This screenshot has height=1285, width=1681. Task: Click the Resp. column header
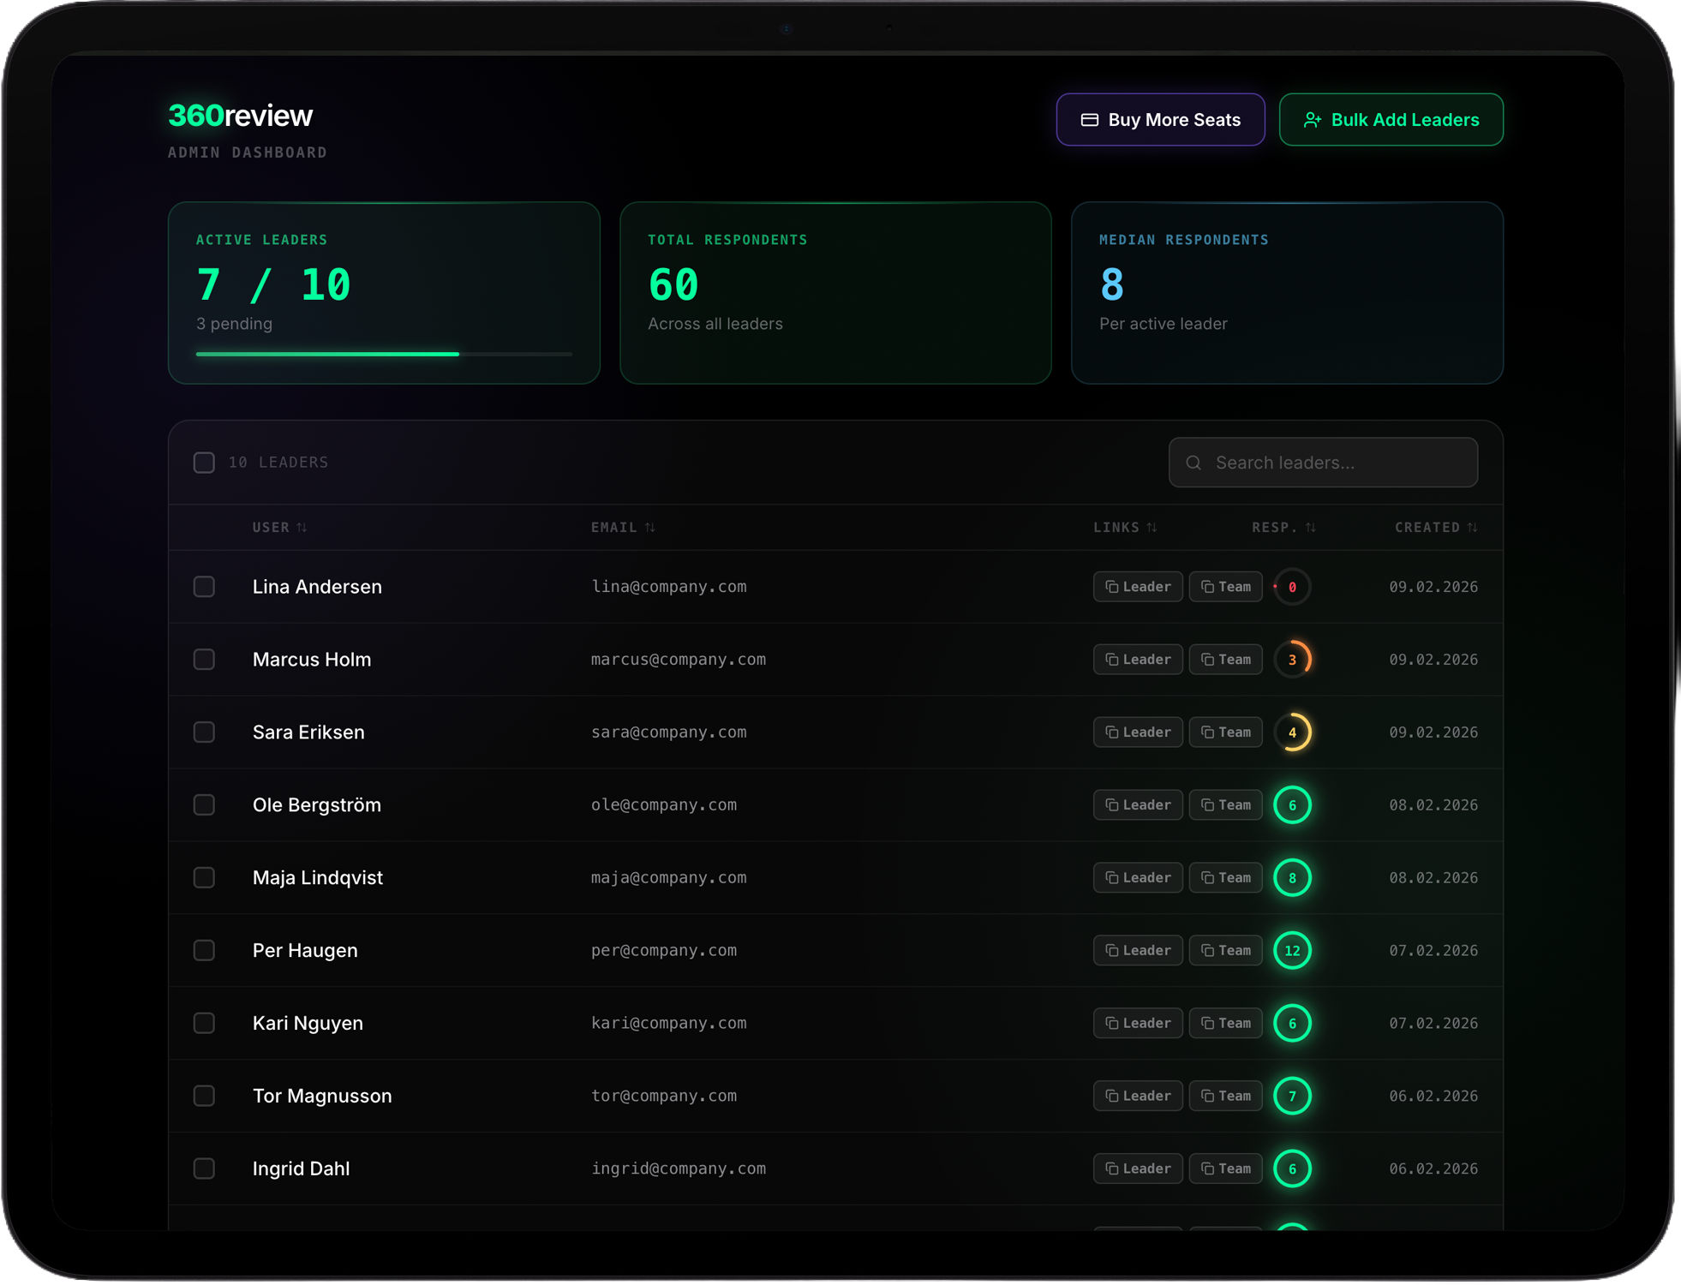(x=1274, y=528)
